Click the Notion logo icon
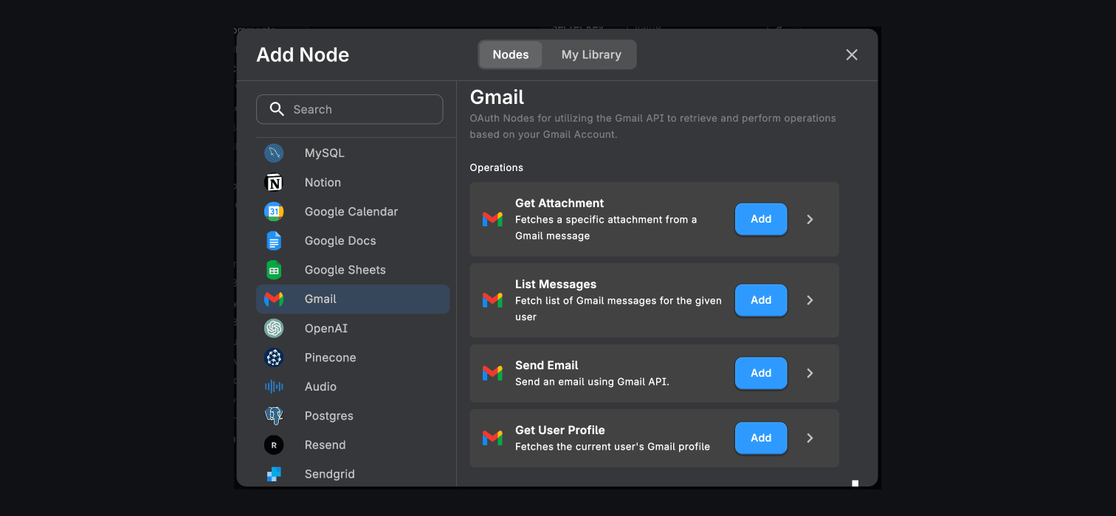Screen dimensions: 1116x516 (274, 183)
